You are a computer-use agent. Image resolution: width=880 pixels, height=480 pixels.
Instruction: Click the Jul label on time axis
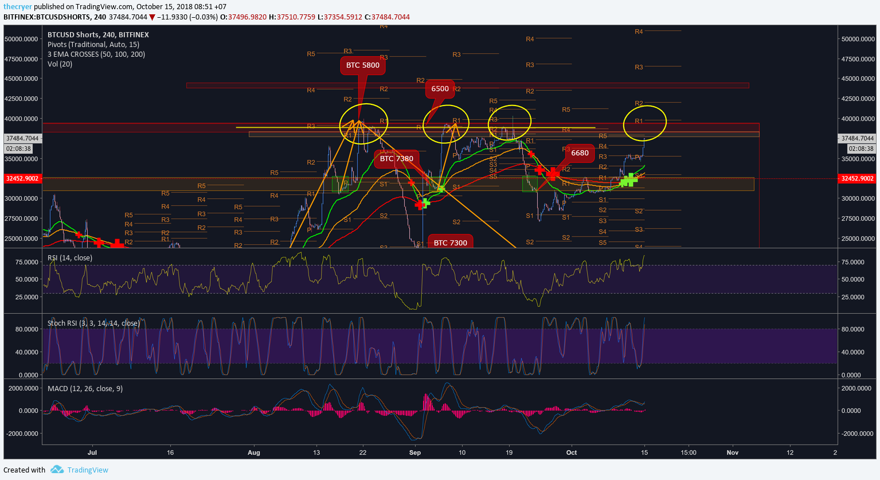click(x=92, y=453)
